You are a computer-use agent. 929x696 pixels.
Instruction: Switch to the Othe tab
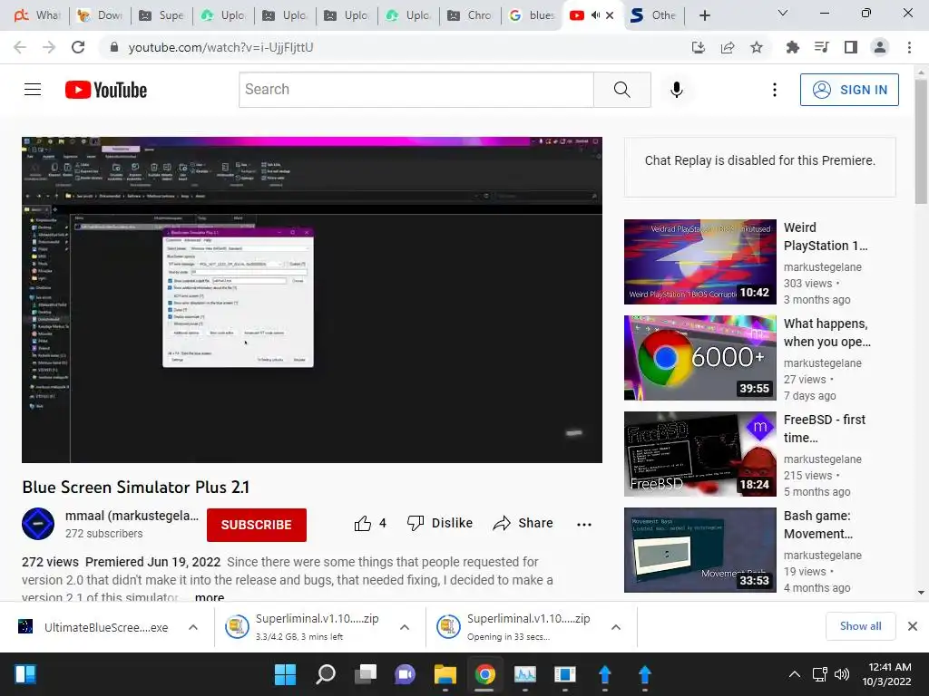pos(654,15)
